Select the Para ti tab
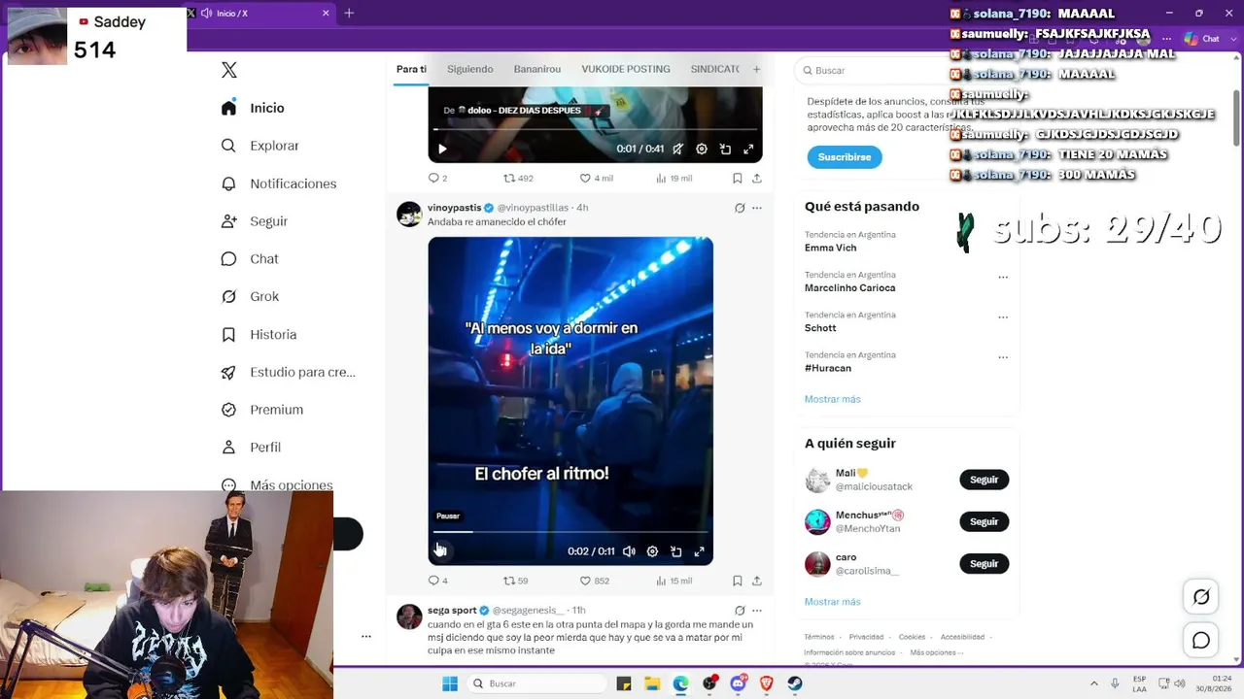This screenshot has width=1244, height=699. [411, 69]
